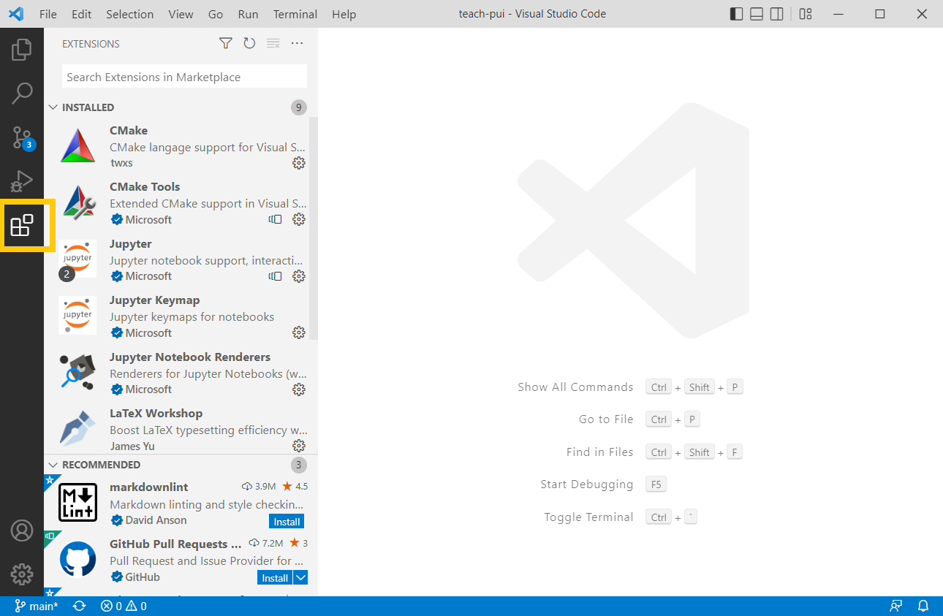
Task: Open the Explorer view in activity bar
Action: pos(22,50)
